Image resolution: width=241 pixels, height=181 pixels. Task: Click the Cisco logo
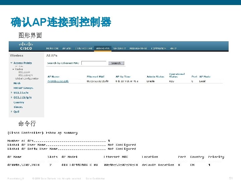point(26,46)
